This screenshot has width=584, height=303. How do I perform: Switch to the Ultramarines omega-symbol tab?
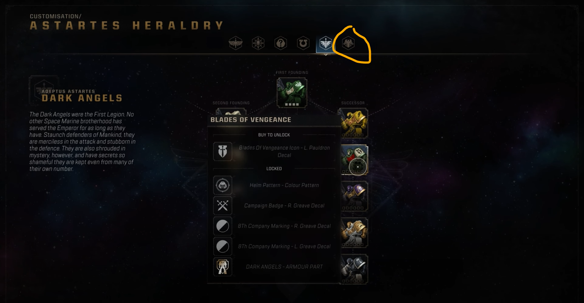[303, 43]
